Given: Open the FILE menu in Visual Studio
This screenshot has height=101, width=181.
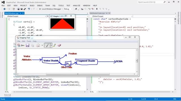Looking at the screenshot, I should (x=3, y=6).
